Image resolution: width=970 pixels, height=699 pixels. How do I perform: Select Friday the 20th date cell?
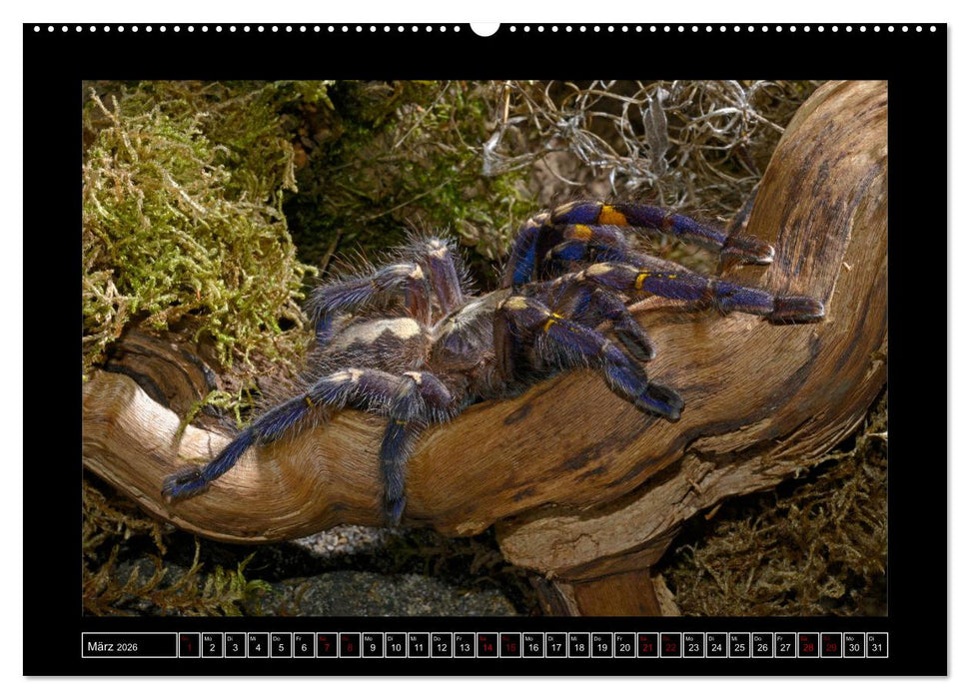[625, 646]
